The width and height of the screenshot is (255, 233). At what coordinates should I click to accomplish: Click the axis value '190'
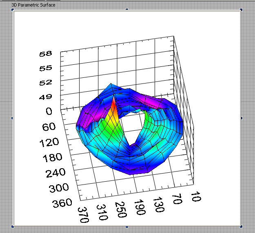point(140,207)
